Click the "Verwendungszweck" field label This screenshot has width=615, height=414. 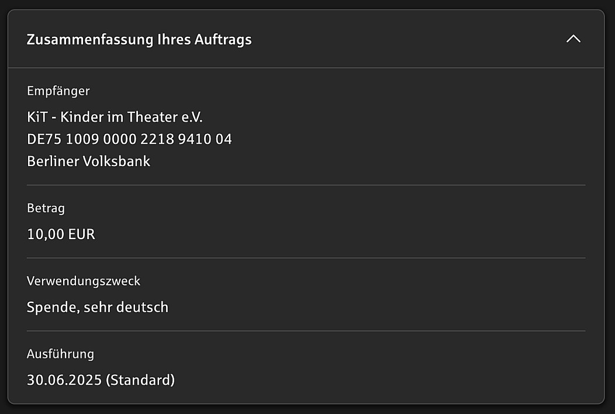84,281
